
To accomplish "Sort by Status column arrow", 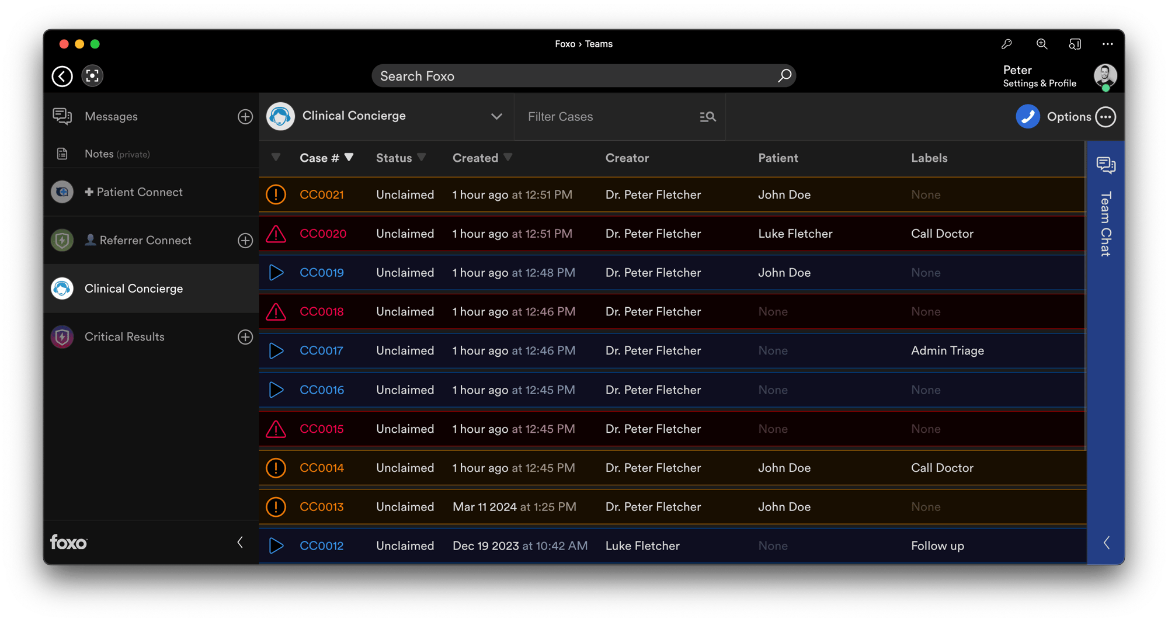I will tap(421, 157).
